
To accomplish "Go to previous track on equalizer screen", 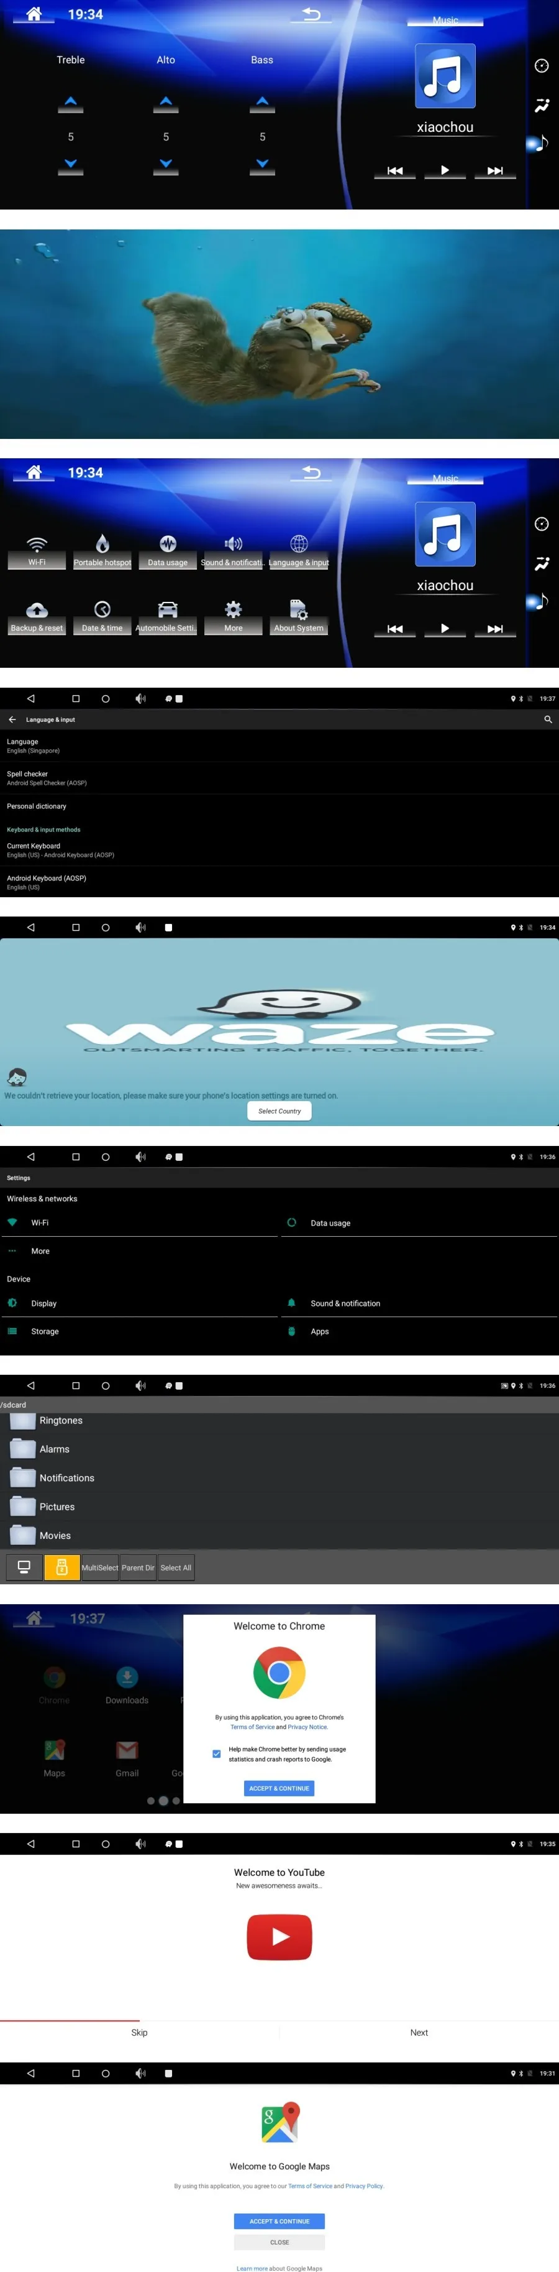I will [395, 170].
